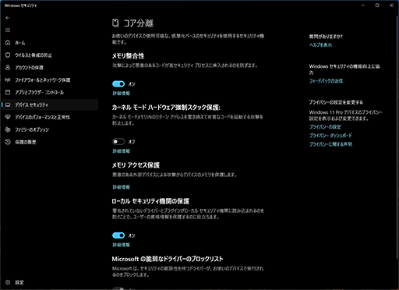Click the 質問がありますか? text
The width and height of the screenshot is (399, 290).
click(x=326, y=37)
